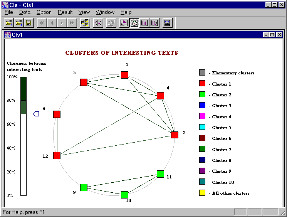Click the 'CLUSTERS OF INTERESTING TEXTS' title

(121, 53)
